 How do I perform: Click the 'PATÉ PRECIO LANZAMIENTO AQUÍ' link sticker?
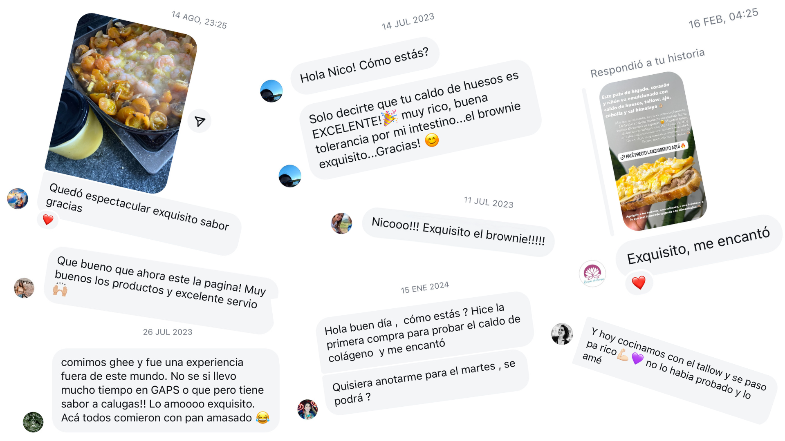point(653,151)
